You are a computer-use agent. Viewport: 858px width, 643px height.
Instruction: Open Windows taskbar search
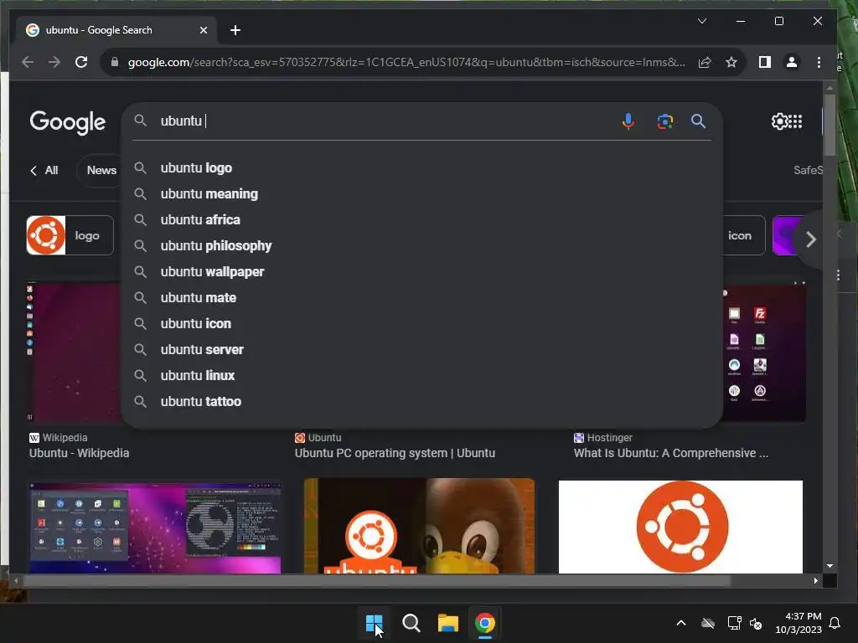point(411,623)
